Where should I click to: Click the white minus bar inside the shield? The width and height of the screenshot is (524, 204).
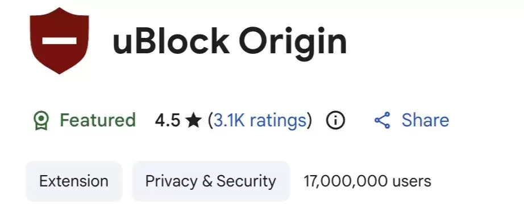click(x=60, y=41)
